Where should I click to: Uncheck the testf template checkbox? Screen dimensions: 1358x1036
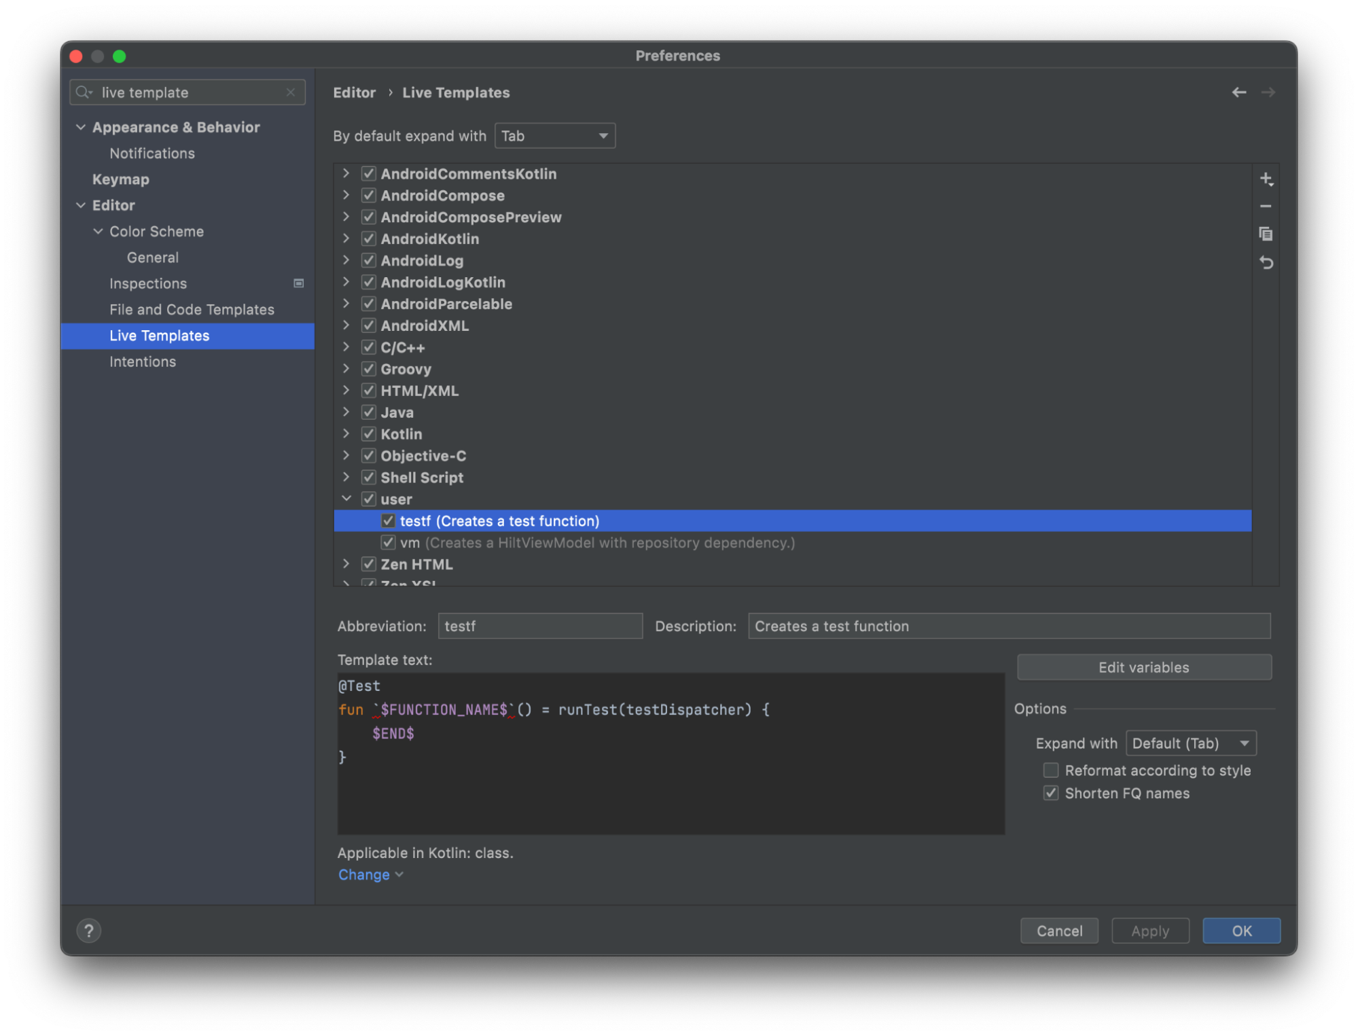click(x=388, y=521)
